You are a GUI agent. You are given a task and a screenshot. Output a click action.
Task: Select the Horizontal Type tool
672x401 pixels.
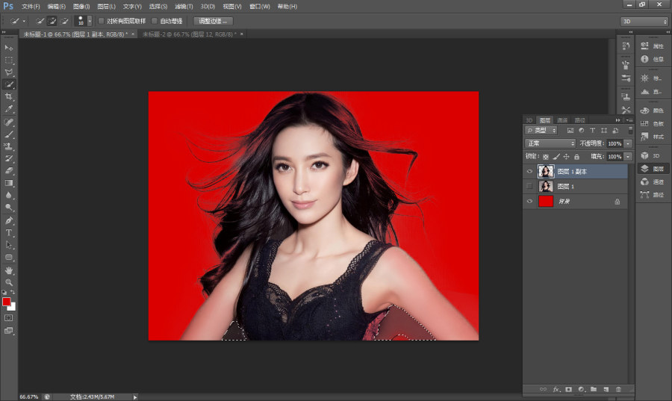click(x=8, y=233)
